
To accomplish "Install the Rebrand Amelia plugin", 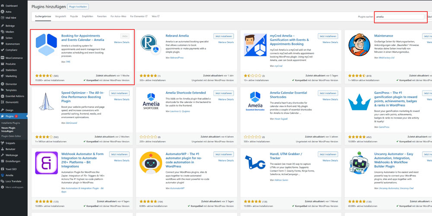I will coord(223,36).
